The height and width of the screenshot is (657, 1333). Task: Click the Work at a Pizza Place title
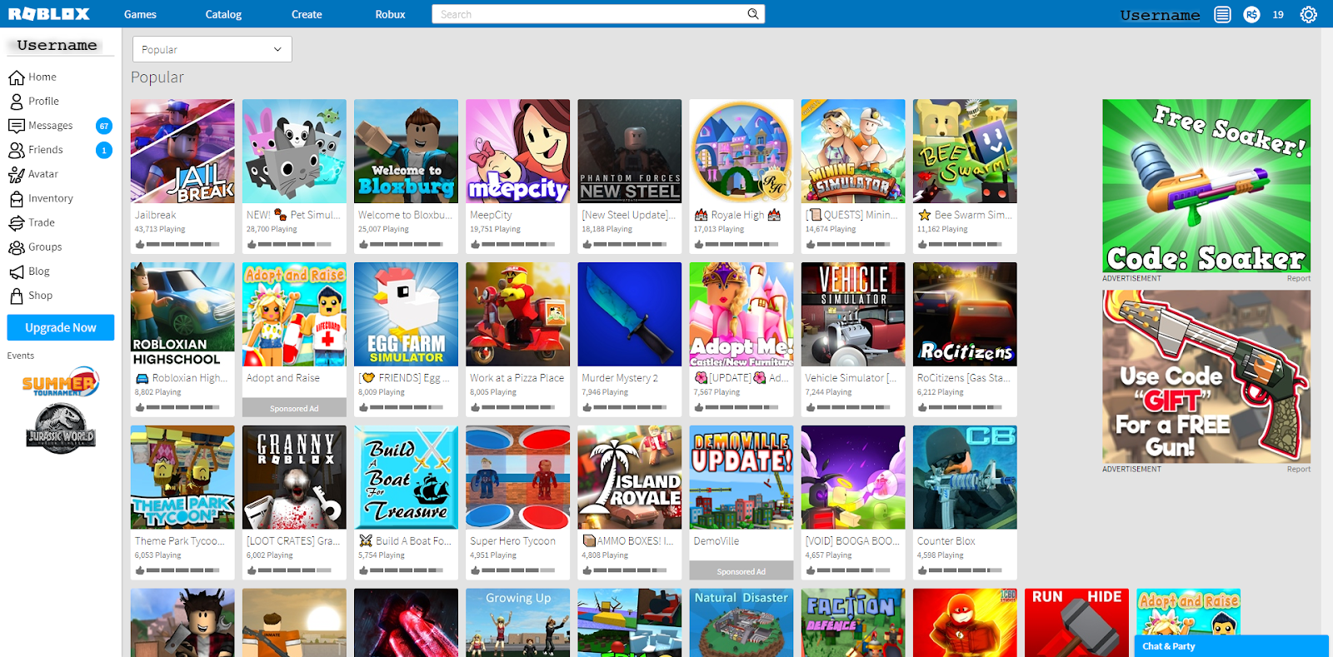coord(517,378)
